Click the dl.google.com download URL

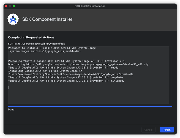point(91,64)
